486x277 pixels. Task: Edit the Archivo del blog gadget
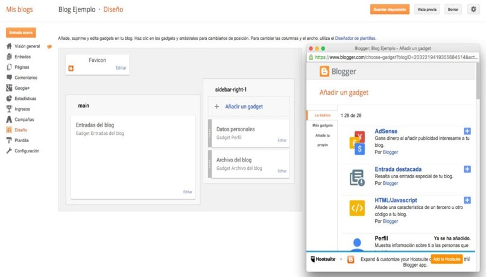click(282, 171)
